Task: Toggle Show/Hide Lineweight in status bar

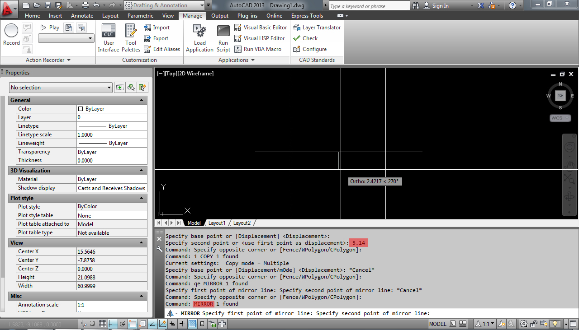Action: click(182, 324)
